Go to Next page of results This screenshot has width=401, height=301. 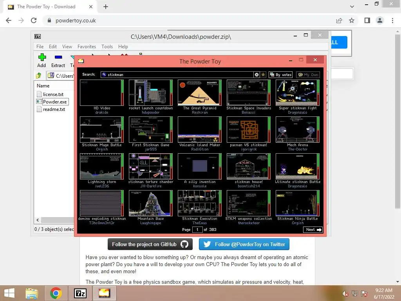click(312, 230)
